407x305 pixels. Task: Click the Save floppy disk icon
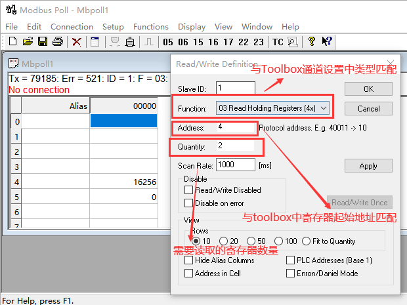[43, 41]
